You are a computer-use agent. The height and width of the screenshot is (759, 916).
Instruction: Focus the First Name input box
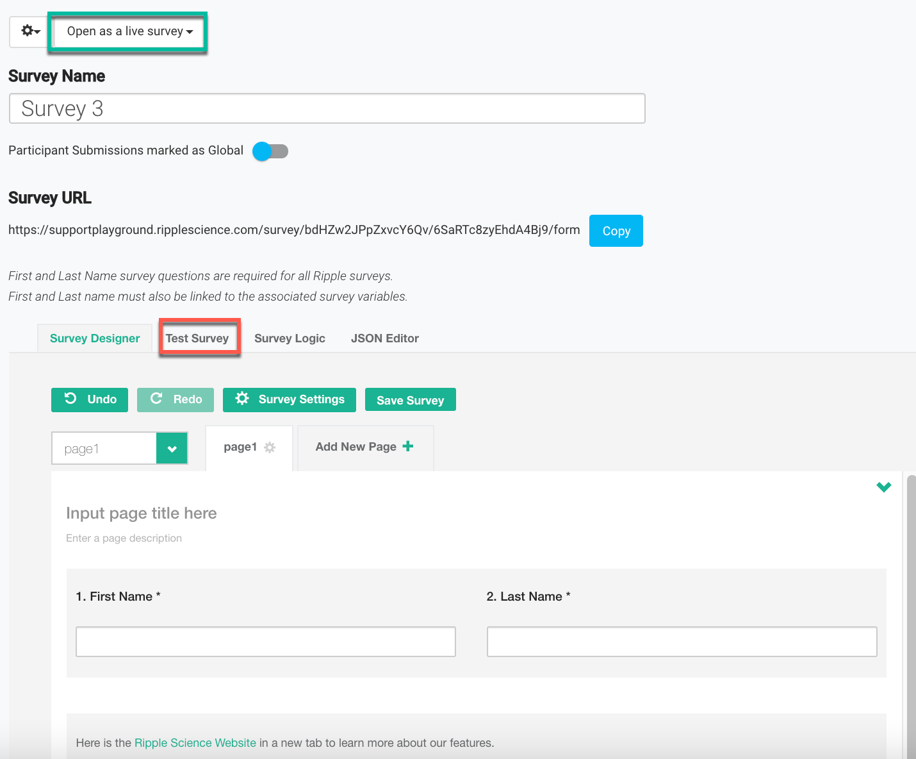[x=265, y=642]
